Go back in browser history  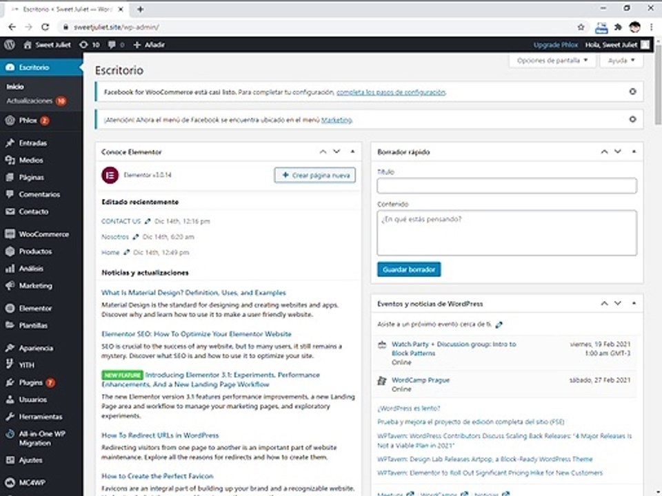(x=12, y=27)
